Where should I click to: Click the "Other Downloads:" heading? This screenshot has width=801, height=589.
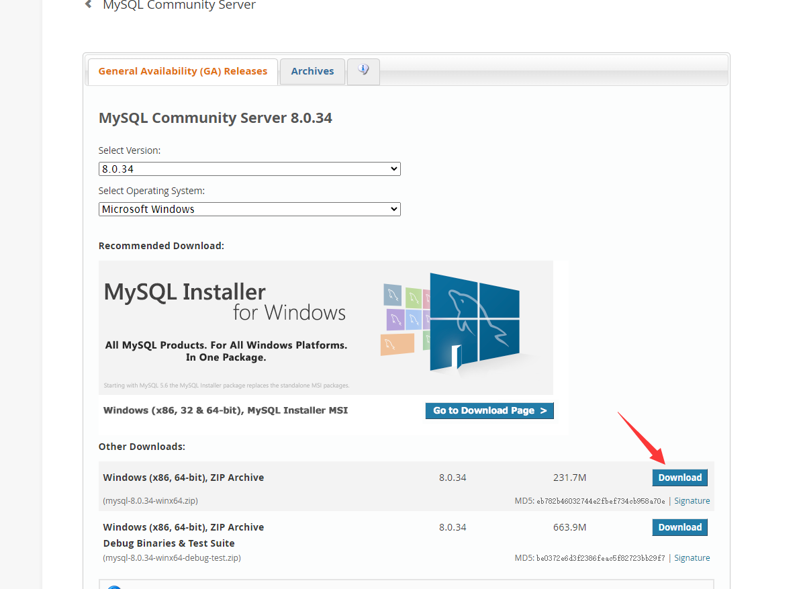pyautogui.click(x=142, y=447)
